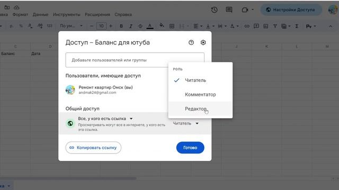The height and width of the screenshot is (190, 339).
Task: Open the Инструменты menu
Action: pos(66,14)
